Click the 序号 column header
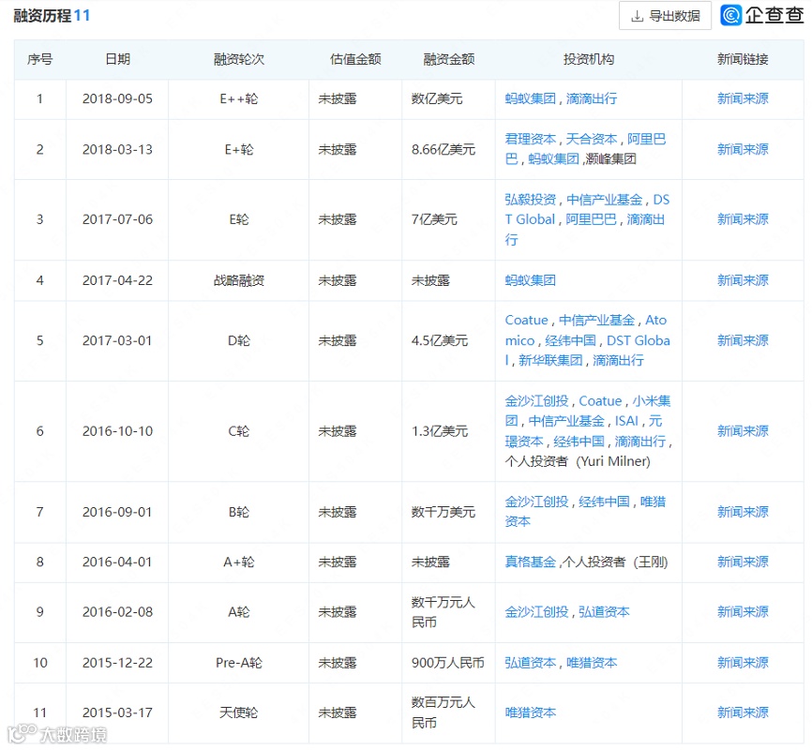812x750 pixels. pyautogui.click(x=40, y=59)
